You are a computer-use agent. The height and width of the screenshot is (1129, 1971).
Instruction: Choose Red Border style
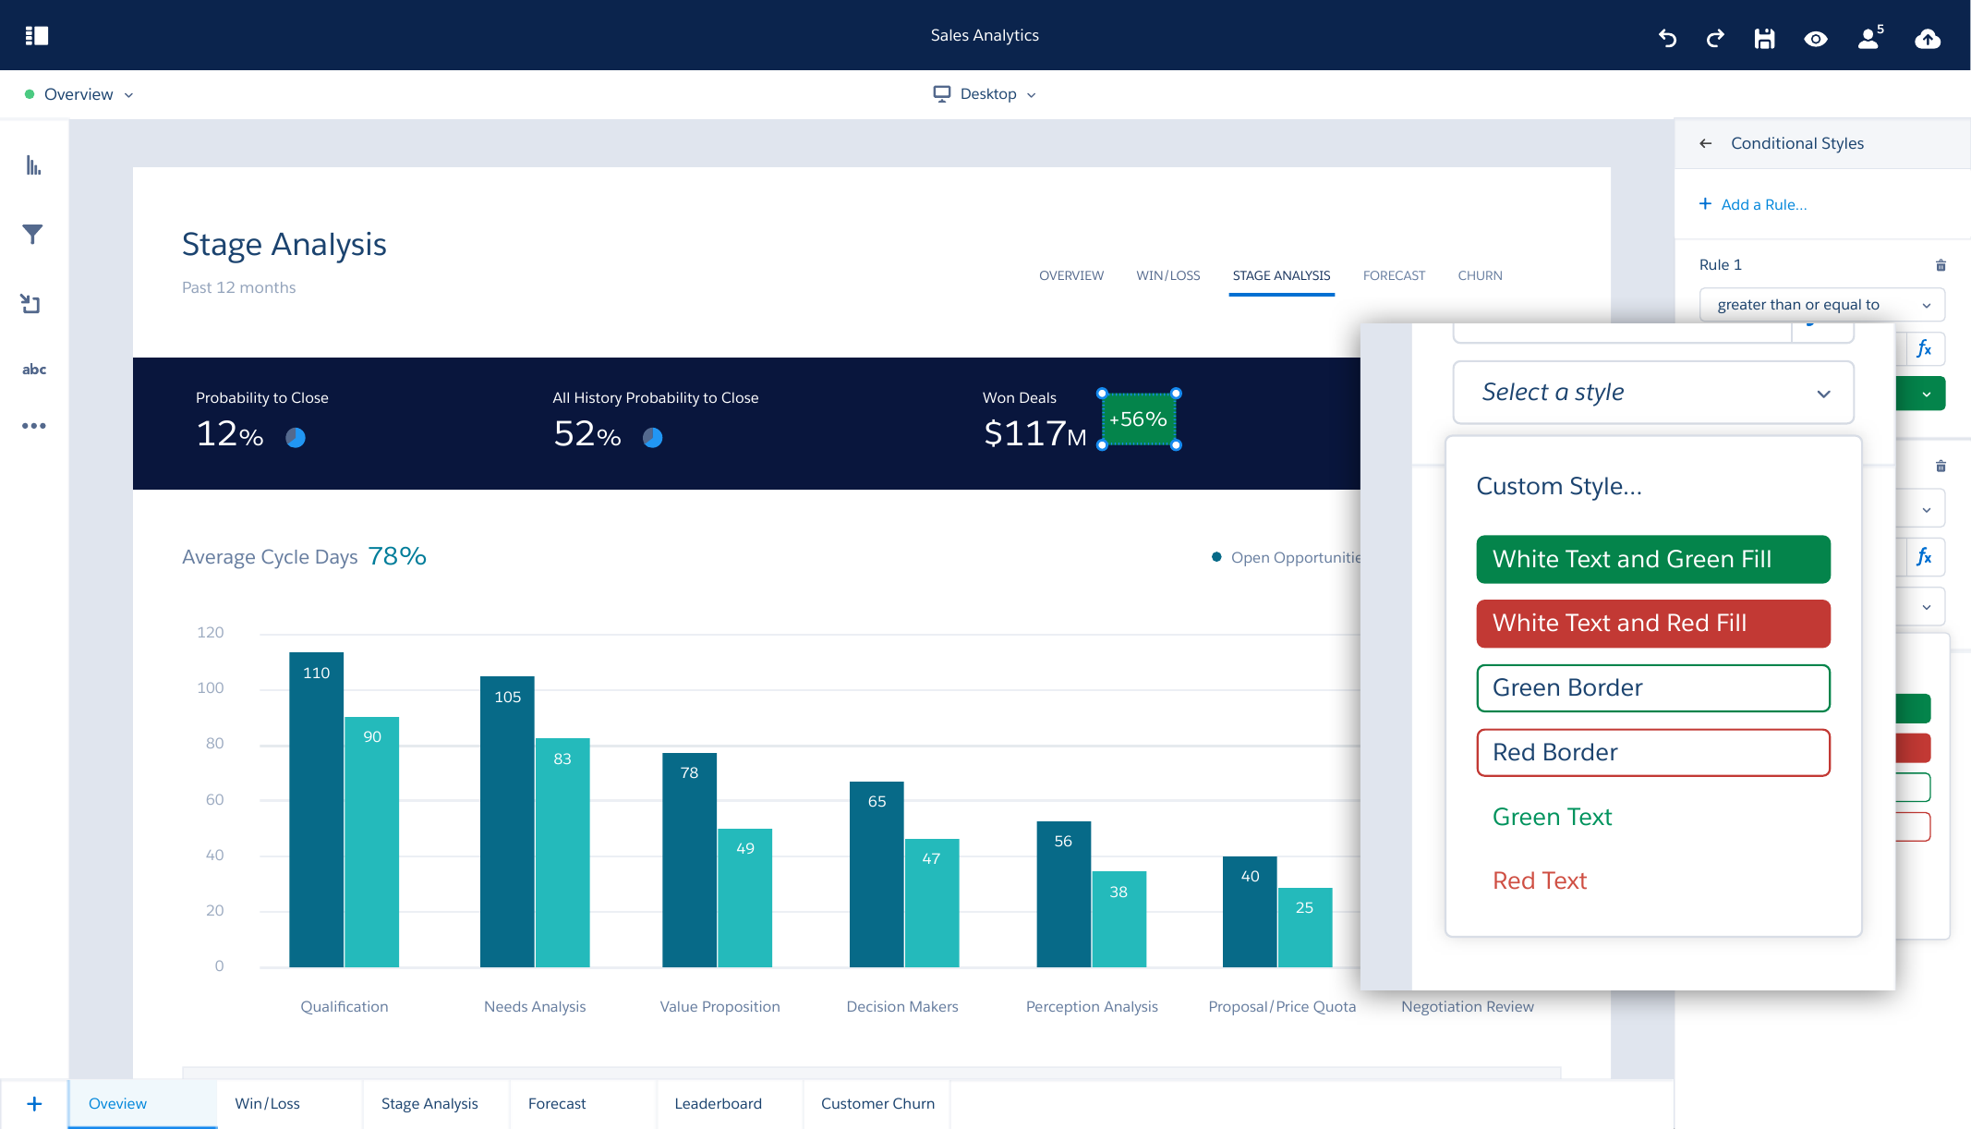pos(1653,753)
